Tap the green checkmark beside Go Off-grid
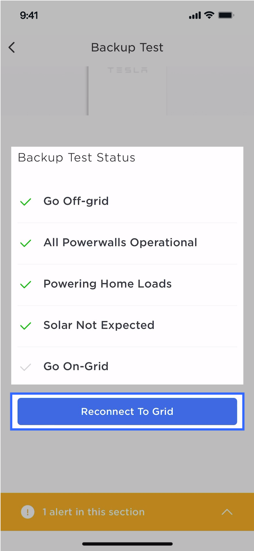 click(x=25, y=202)
